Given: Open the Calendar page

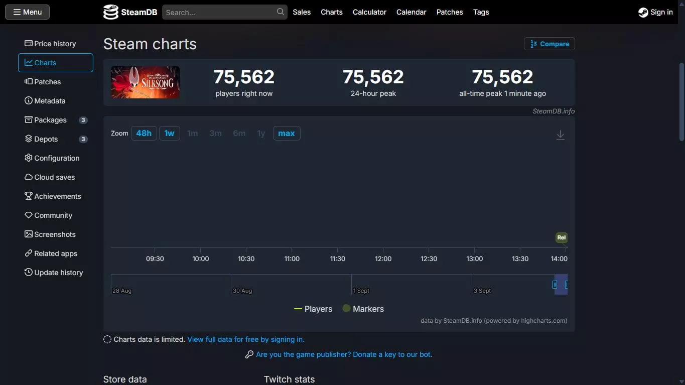Looking at the screenshot, I should point(412,12).
